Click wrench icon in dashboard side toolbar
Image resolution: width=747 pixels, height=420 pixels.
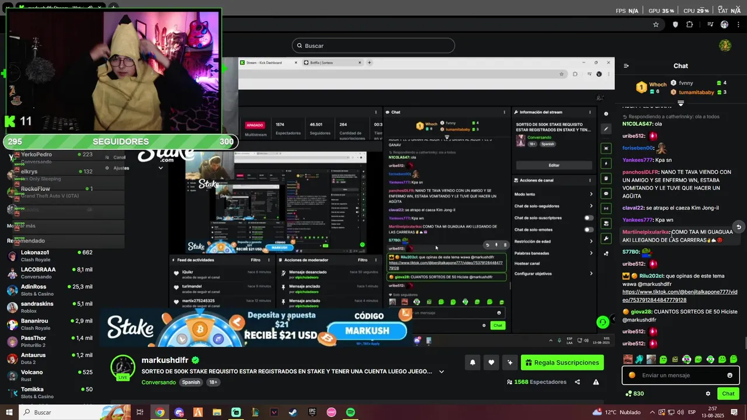606,239
